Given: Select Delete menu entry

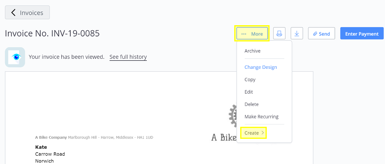Looking at the screenshot, I should coord(251,104).
